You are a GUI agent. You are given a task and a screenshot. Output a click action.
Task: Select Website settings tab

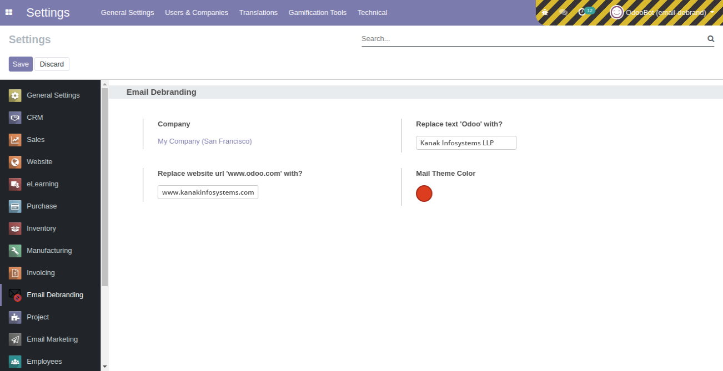coord(50,162)
